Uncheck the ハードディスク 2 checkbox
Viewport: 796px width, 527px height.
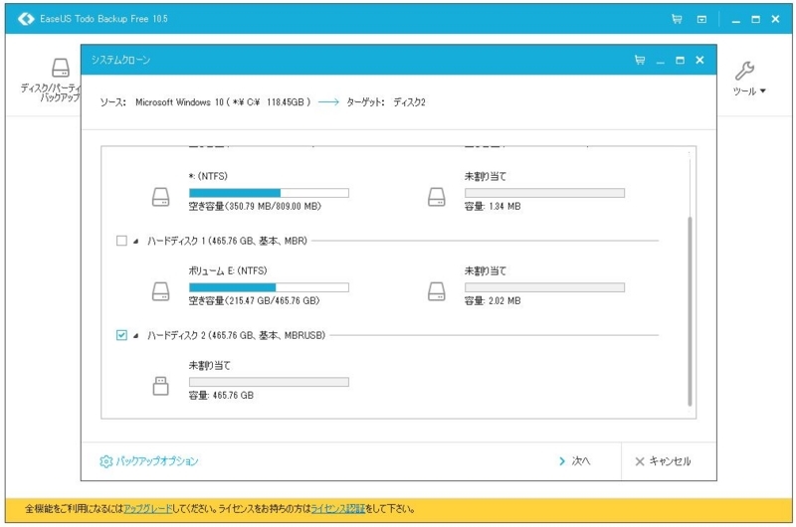pyautogui.click(x=121, y=335)
